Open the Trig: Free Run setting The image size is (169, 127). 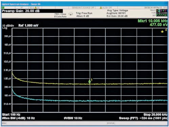[x=84, y=13]
